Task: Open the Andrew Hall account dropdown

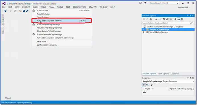Action: [x=184, y=7]
